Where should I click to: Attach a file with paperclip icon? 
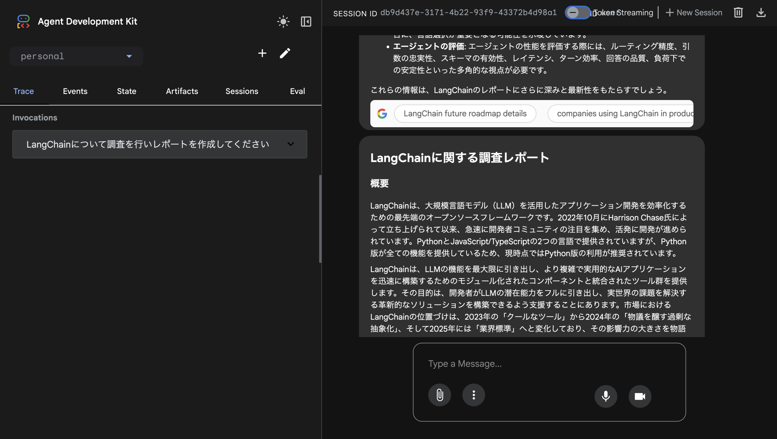[x=440, y=395]
